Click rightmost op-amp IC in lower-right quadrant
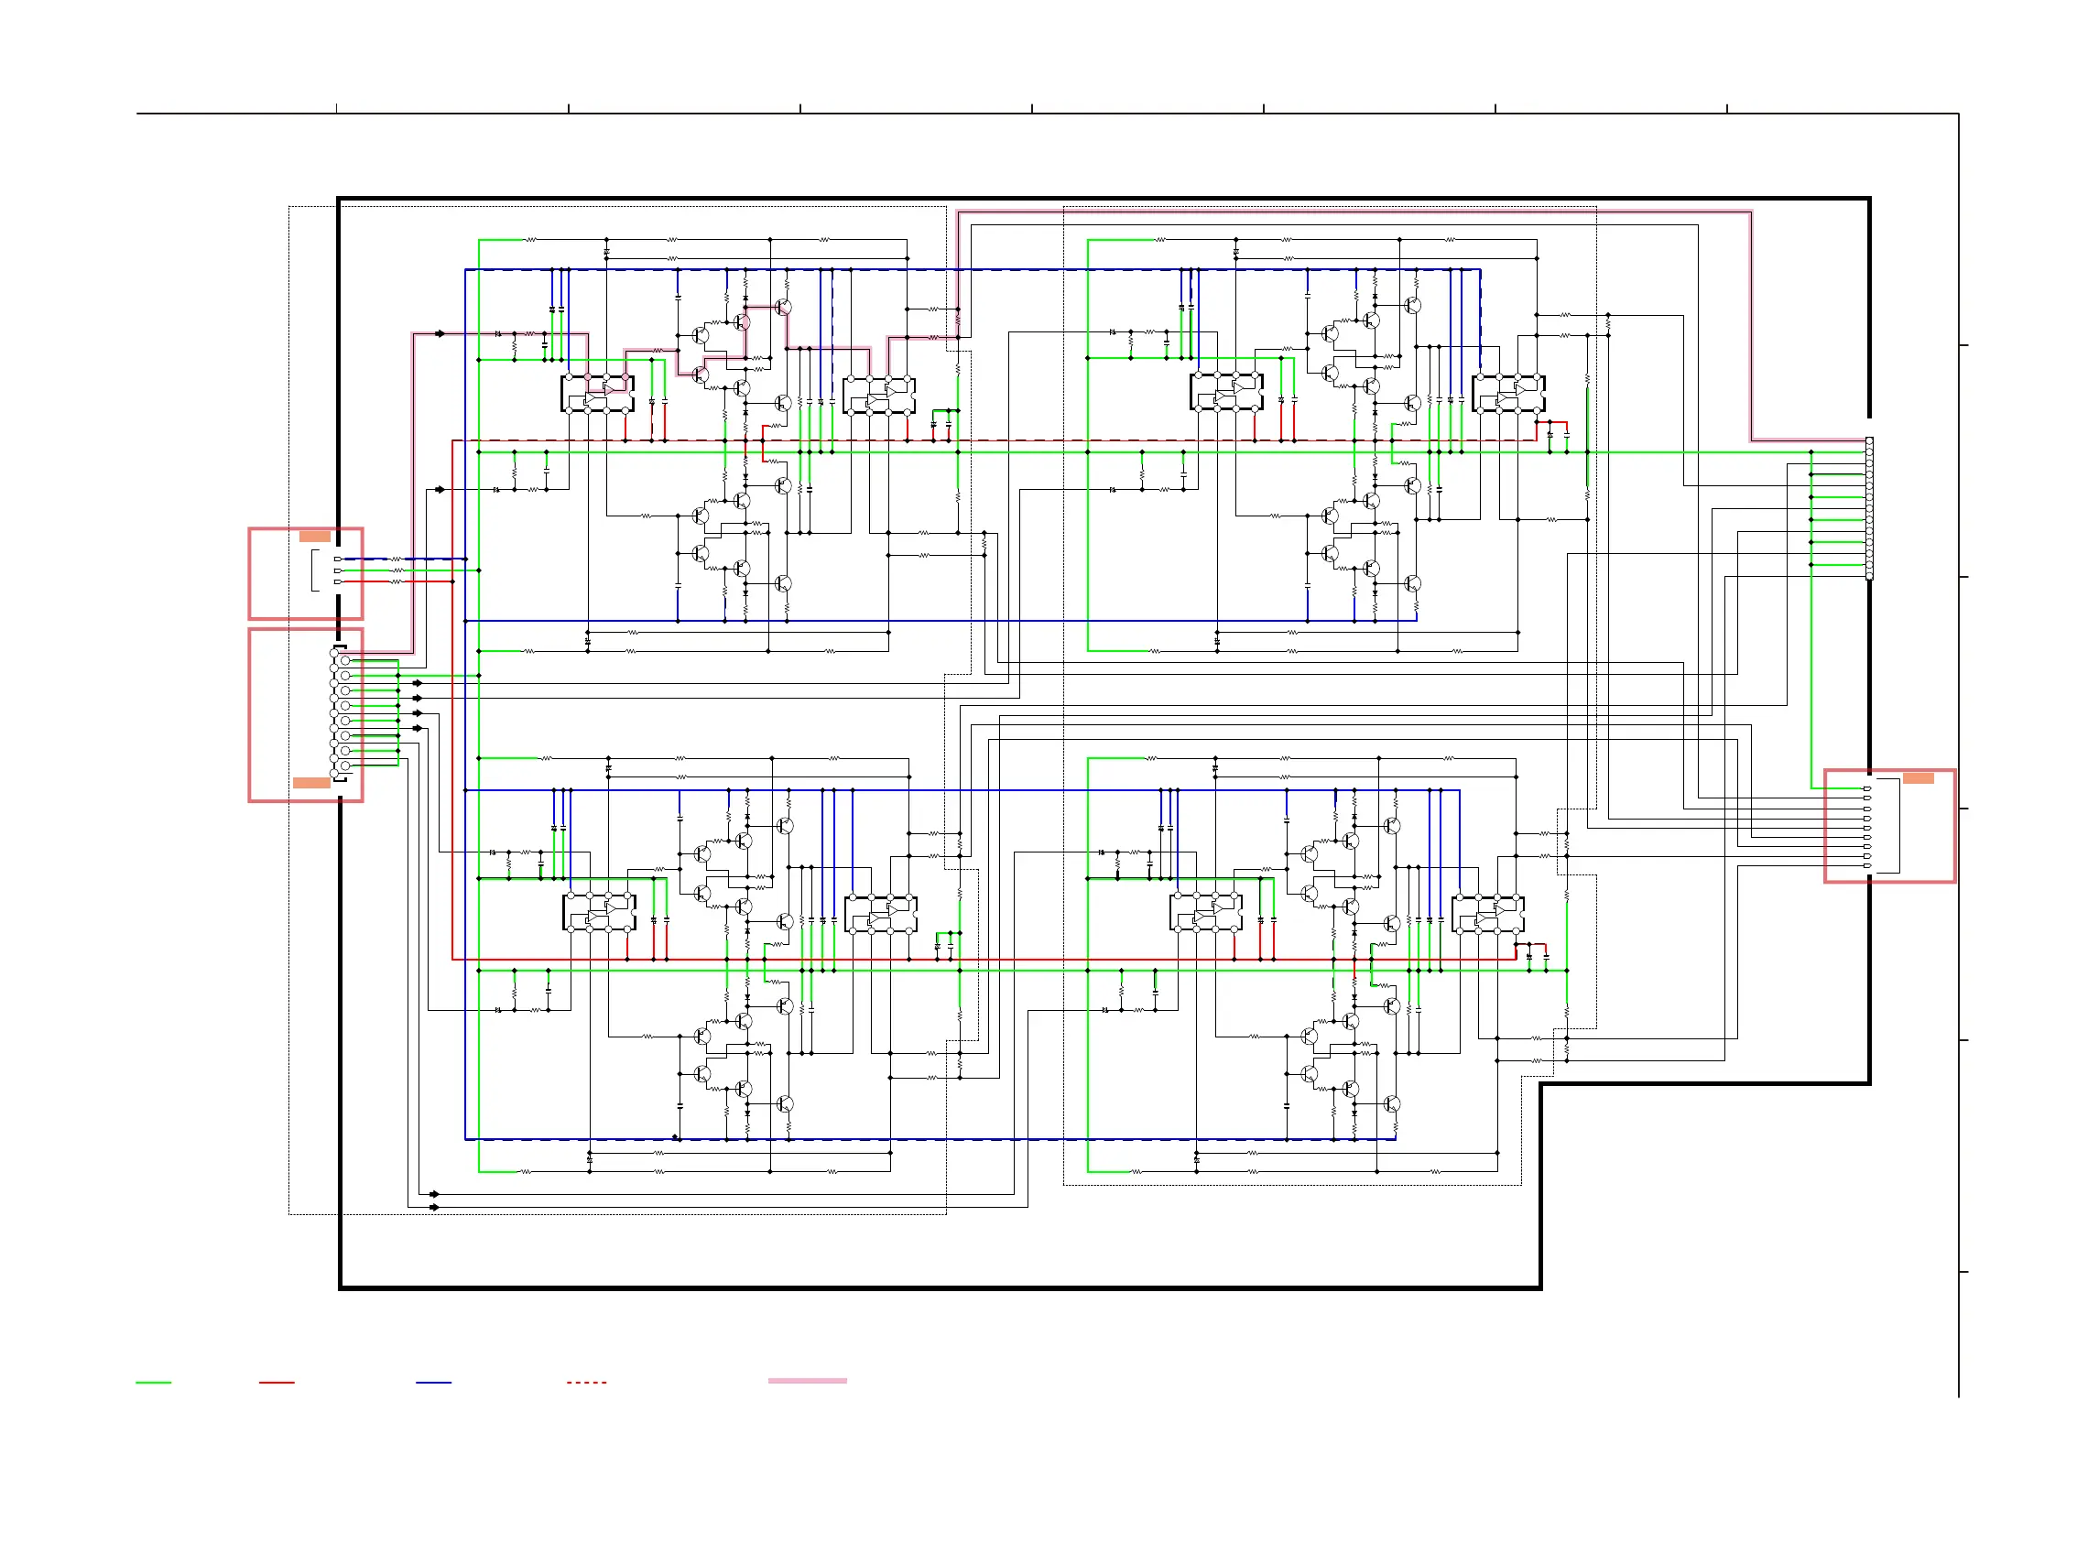Screen dimensions: 2077x1542 pos(1487,913)
